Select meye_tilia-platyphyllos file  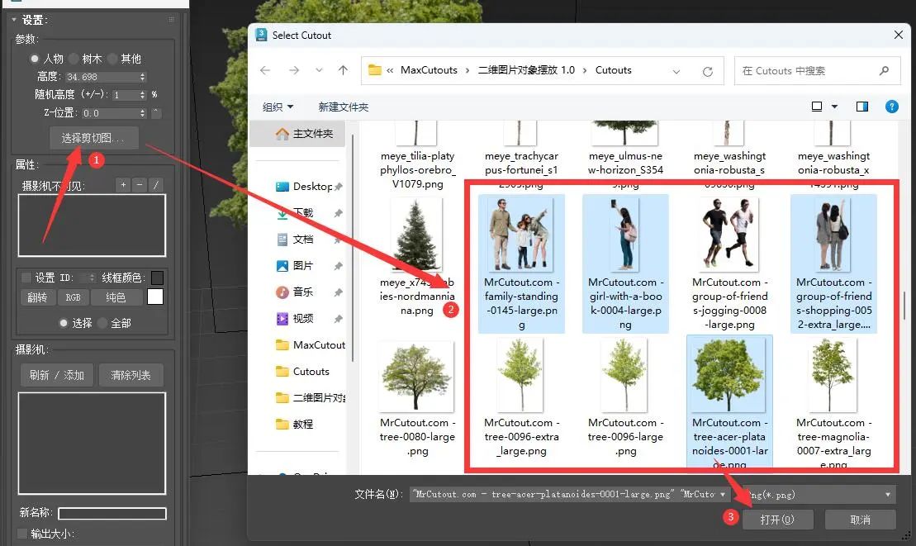click(417, 155)
